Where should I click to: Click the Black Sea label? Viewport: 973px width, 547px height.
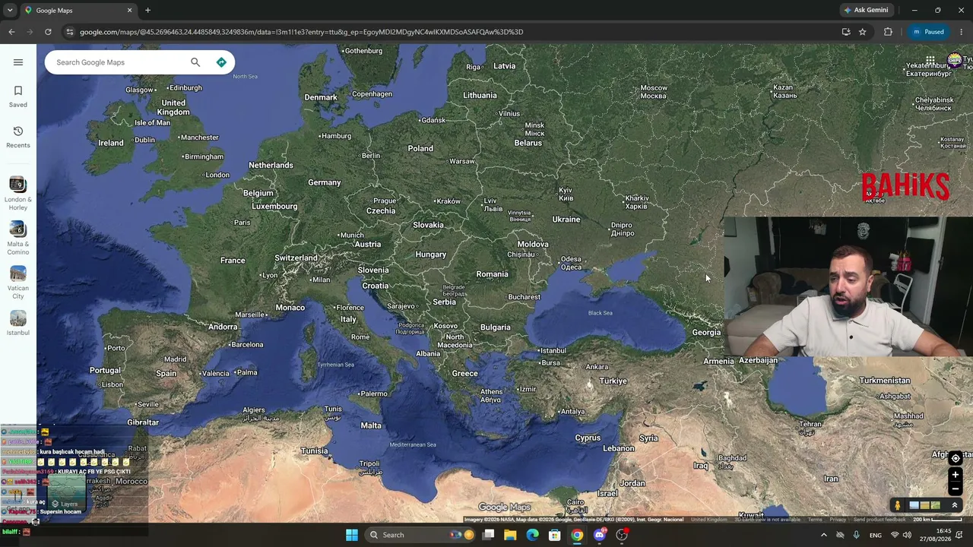click(x=600, y=313)
